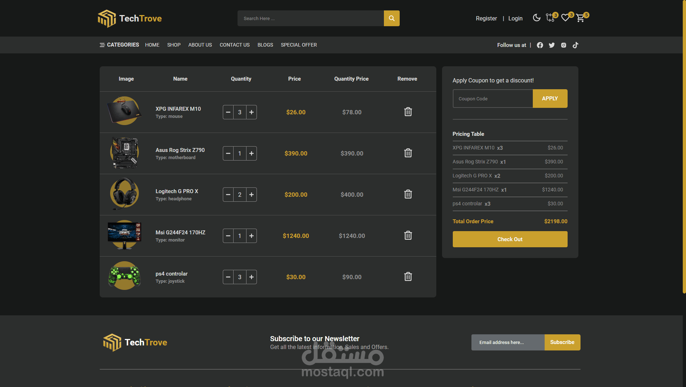
Task: Expand the Categories menu
Action: 119,45
